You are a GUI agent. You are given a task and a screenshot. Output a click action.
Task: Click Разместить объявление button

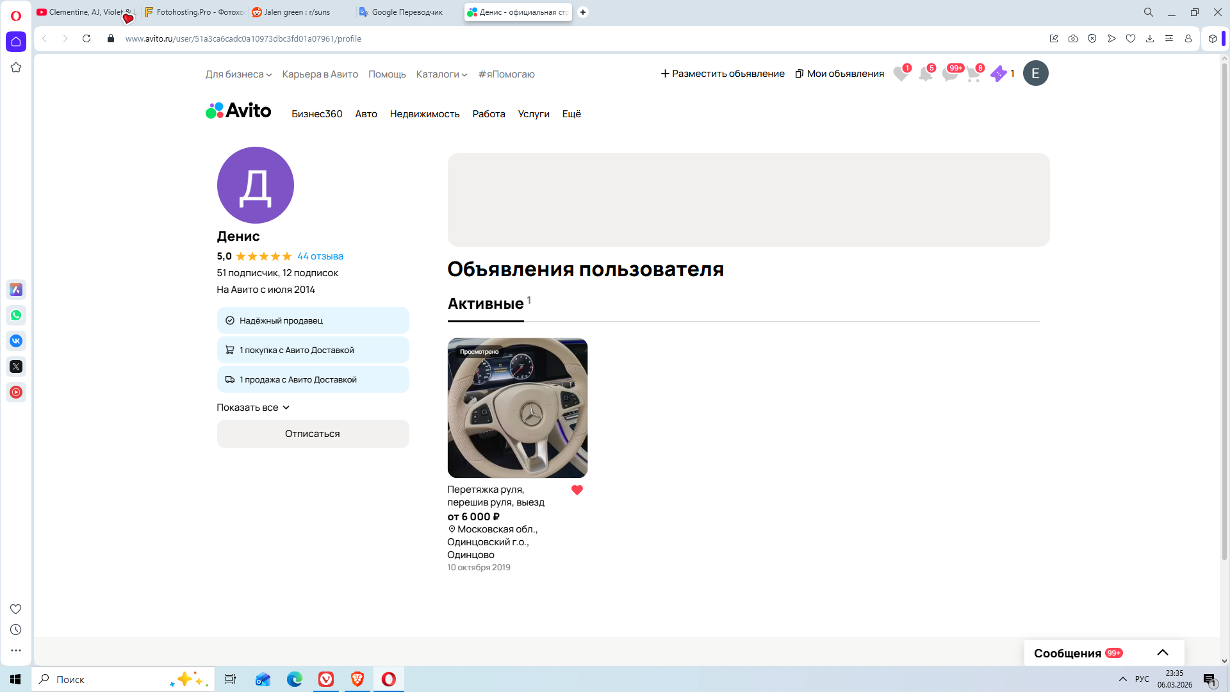(x=722, y=74)
